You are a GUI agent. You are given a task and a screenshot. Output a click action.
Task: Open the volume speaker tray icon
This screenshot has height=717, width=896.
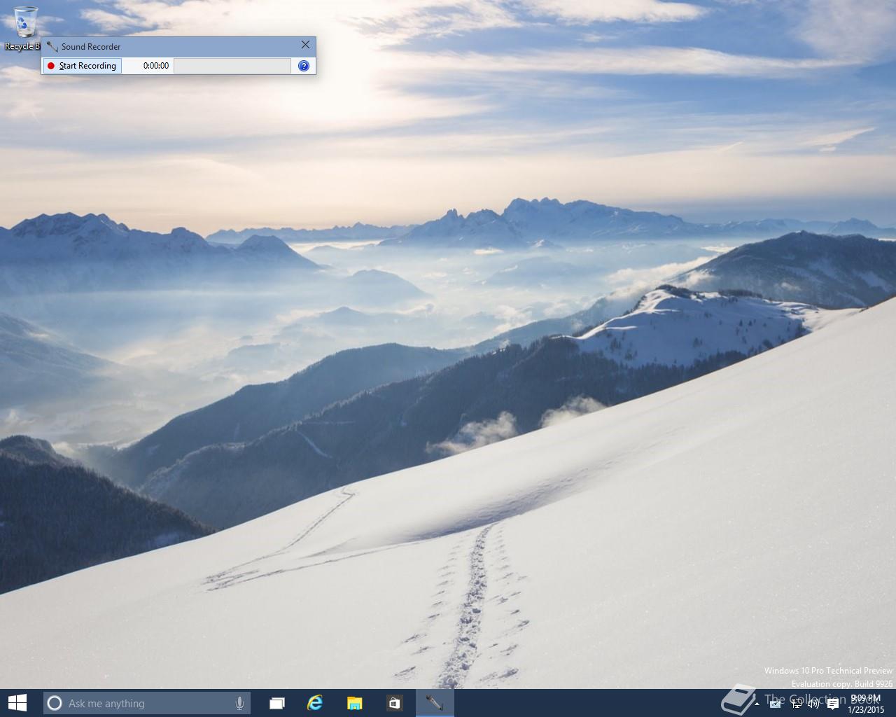click(x=813, y=704)
